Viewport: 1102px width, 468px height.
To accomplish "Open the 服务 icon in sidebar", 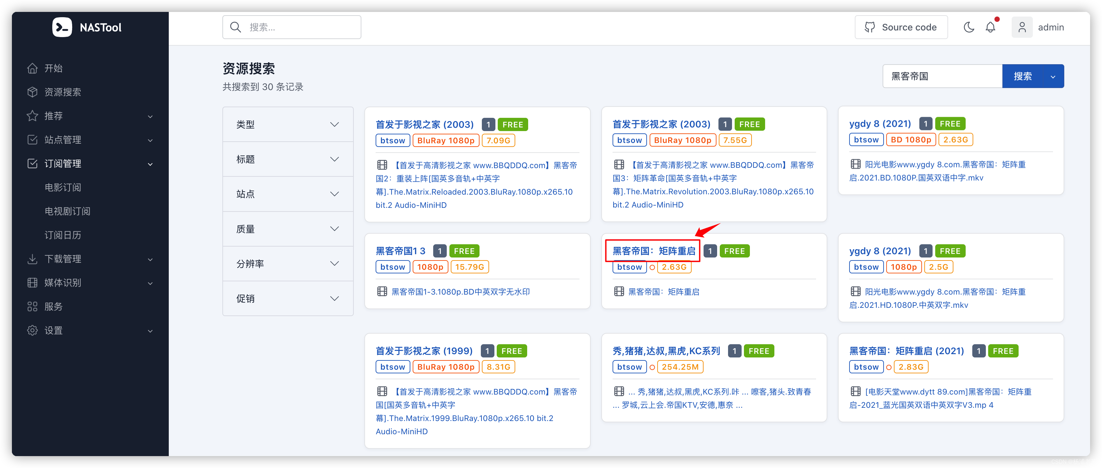I will [x=32, y=306].
